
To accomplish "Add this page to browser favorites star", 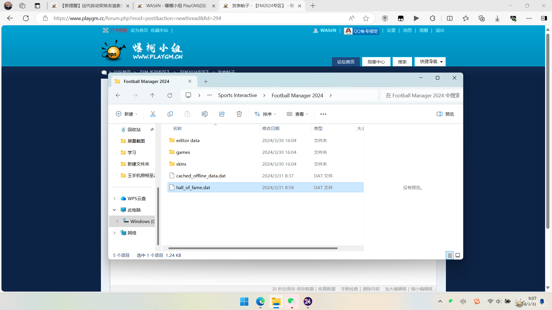I will (x=366, y=18).
